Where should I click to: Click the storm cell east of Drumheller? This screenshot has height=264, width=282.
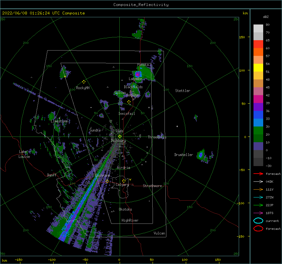201,155
